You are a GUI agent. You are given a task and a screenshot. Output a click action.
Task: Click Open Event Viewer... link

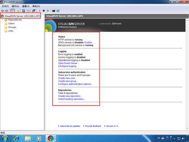[69, 63]
